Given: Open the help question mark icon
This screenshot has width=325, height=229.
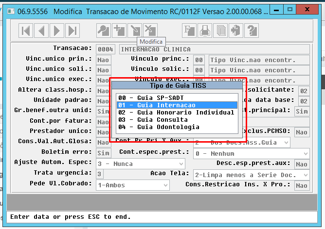Looking at the screenshot, I should pos(252,31).
